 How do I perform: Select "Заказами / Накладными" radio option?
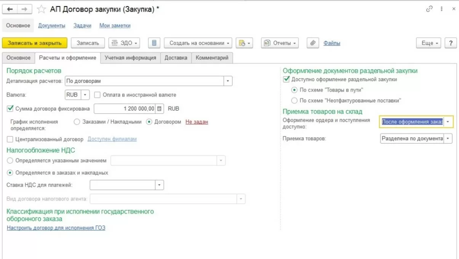77,122
